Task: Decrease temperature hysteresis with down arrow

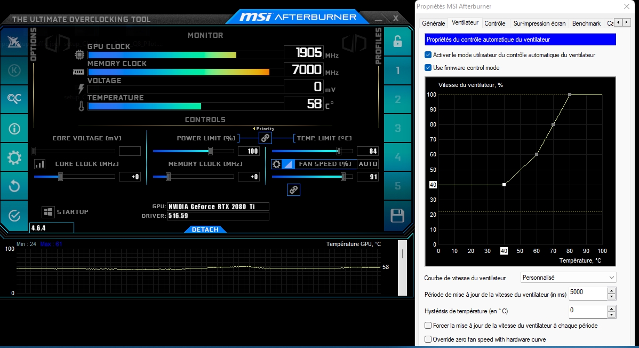Action: point(611,314)
